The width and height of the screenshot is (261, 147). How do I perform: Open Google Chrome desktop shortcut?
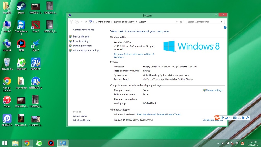point(7,84)
